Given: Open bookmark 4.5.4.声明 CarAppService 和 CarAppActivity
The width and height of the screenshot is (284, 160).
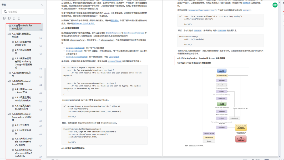Looking at the screenshot, I should pos(24,153).
